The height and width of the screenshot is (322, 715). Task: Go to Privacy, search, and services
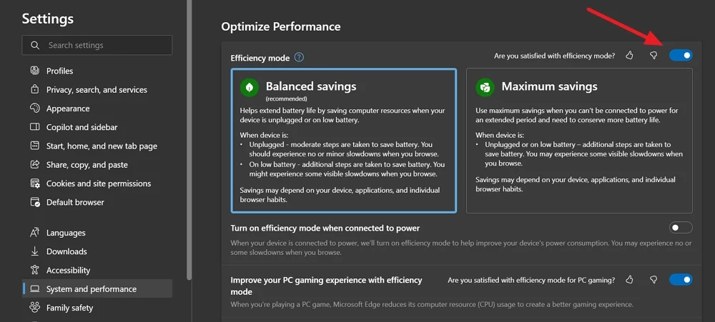tap(97, 90)
